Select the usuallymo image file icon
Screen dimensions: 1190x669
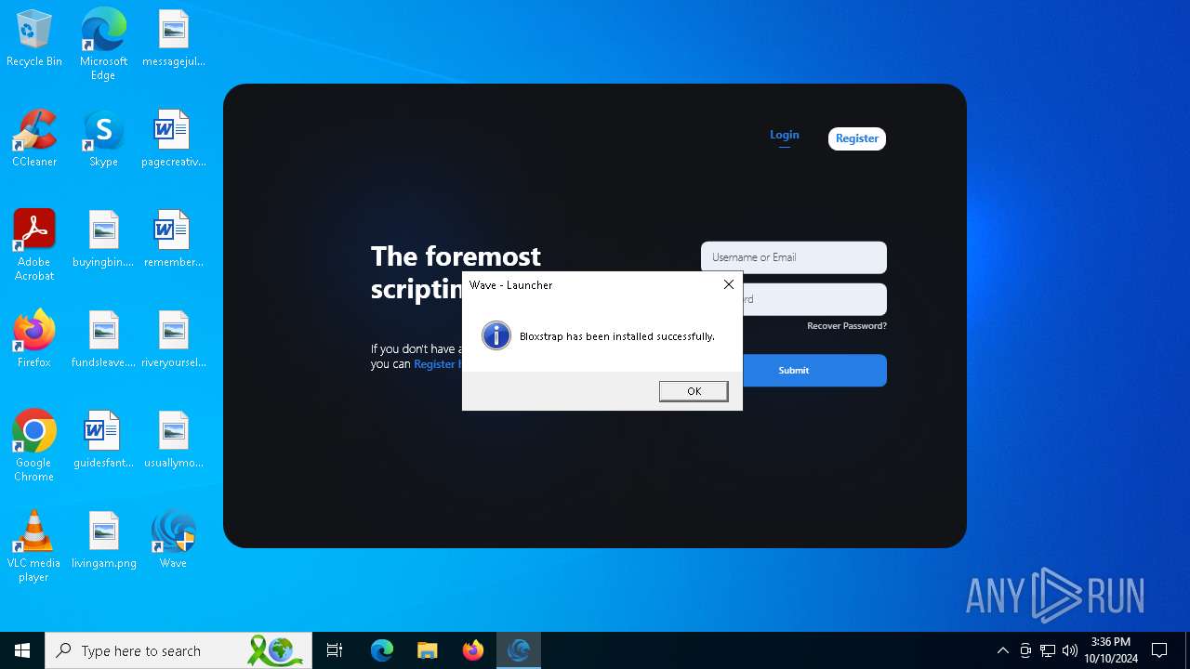click(173, 440)
